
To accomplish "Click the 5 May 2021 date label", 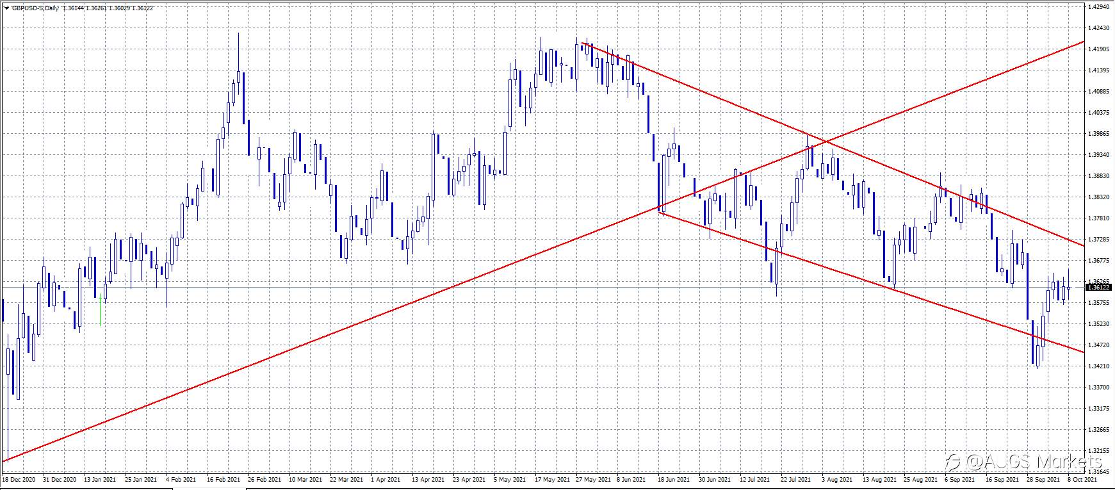I will point(510,478).
